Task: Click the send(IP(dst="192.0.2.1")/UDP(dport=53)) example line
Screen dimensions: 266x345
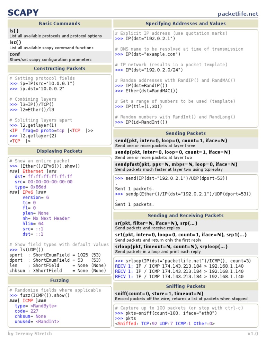Action: tap(171, 178)
